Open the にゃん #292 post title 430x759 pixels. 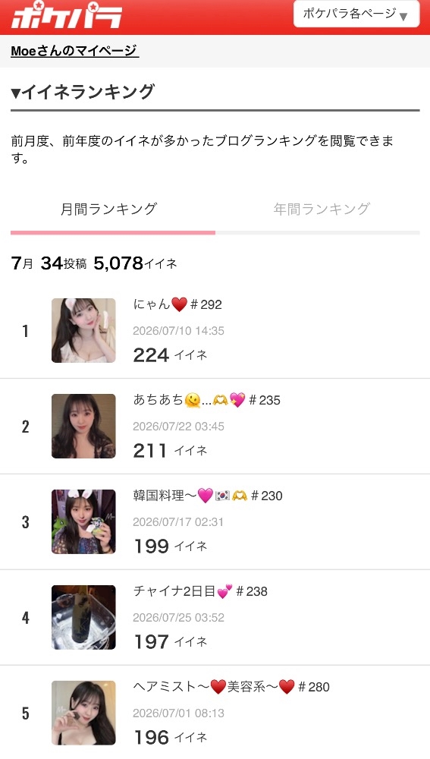click(177, 304)
